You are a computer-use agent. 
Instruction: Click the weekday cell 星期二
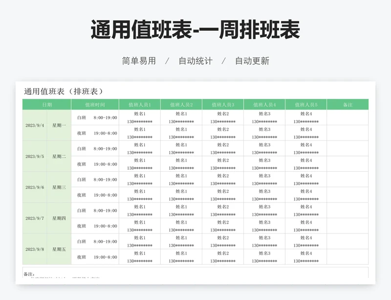pos(59,157)
